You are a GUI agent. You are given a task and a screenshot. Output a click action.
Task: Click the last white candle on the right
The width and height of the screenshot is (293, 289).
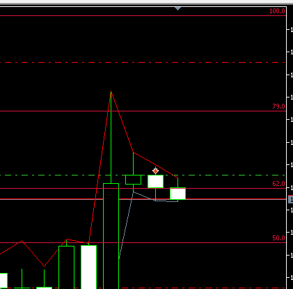click(x=177, y=194)
